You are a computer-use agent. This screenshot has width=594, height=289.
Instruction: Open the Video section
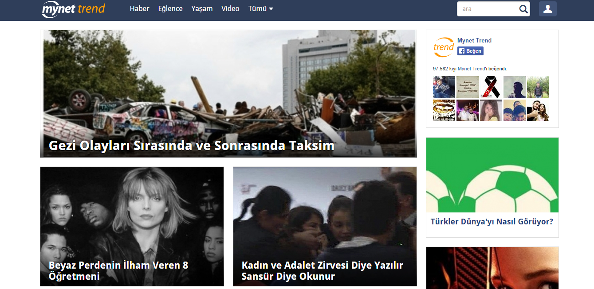(230, 9)
